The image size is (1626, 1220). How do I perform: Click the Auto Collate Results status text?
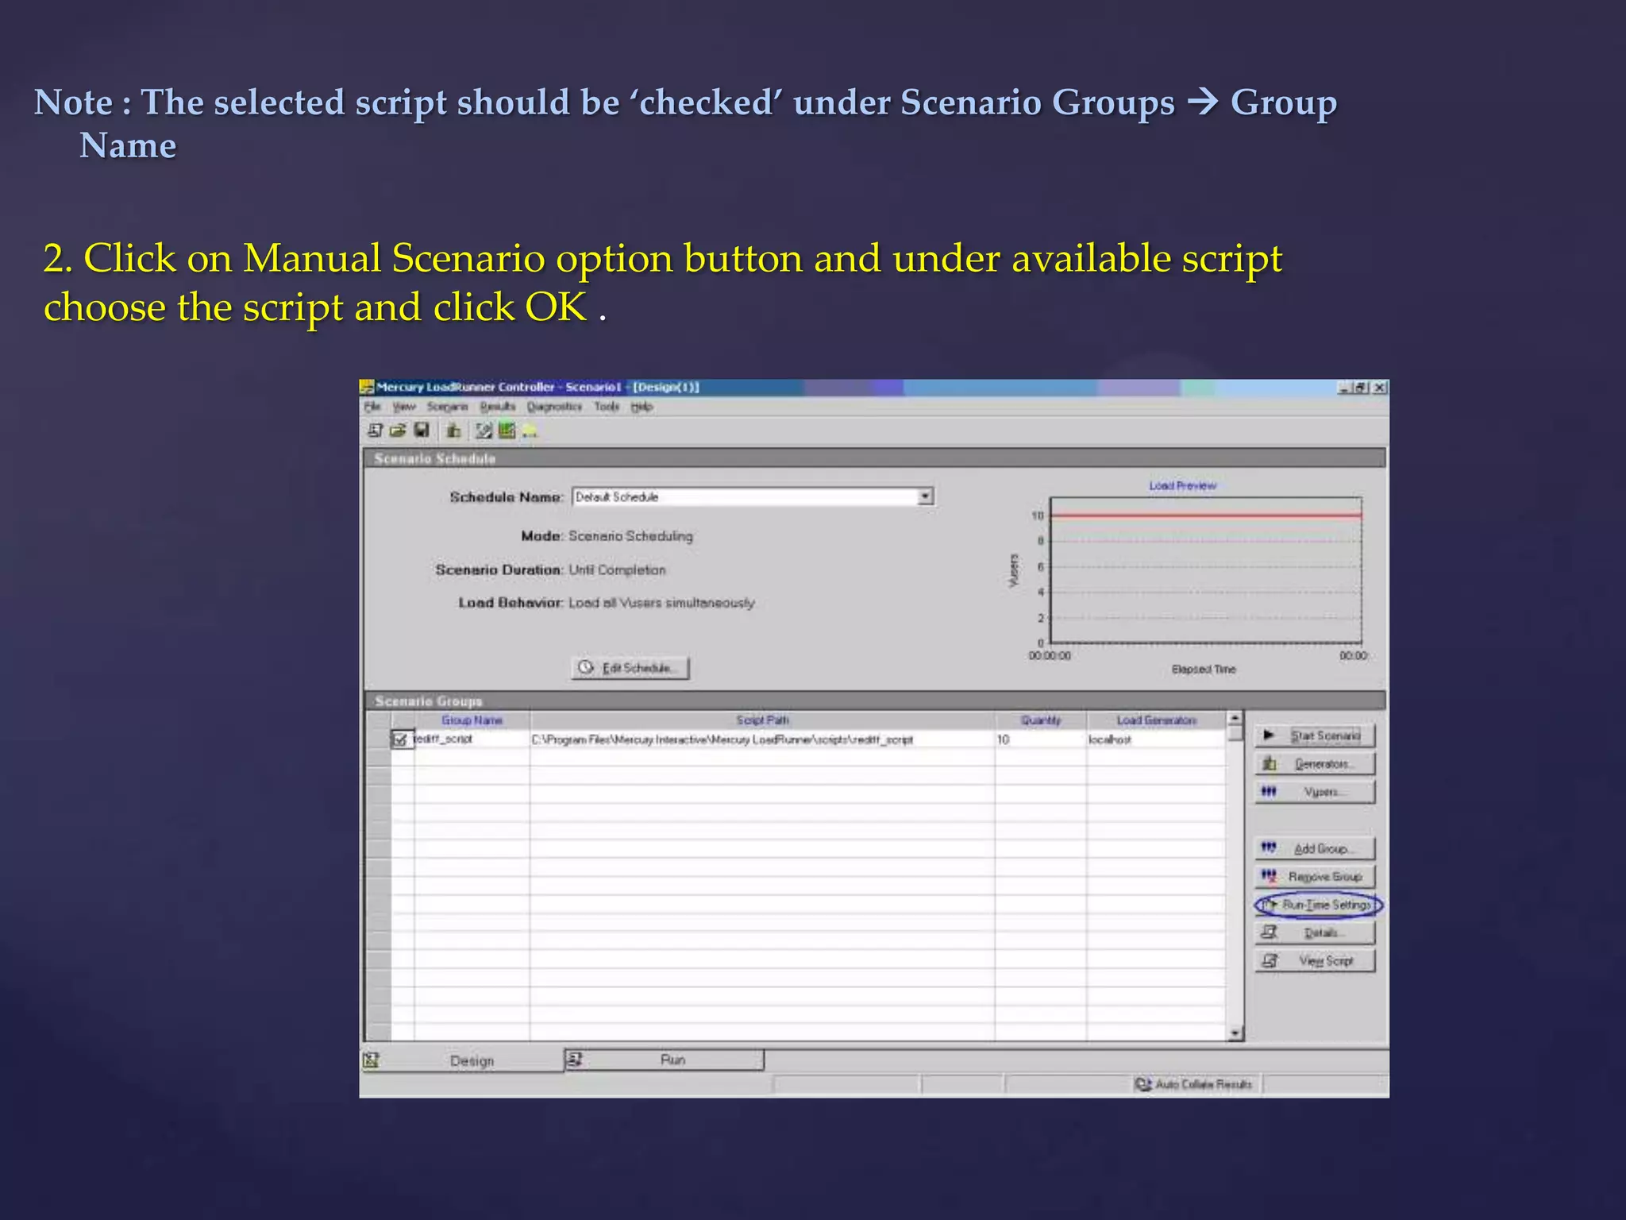pos(1204,1084)
